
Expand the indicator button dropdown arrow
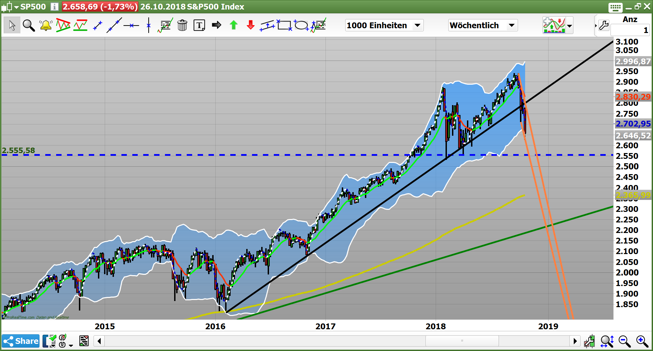pos(569,26)
